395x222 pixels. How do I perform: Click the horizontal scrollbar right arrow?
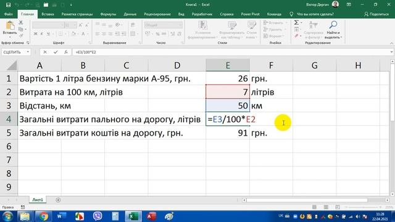(x=387, y=200)
